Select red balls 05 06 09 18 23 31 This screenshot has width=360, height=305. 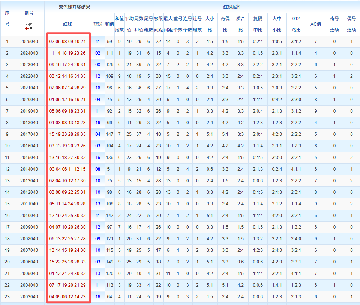pos(67,111)
